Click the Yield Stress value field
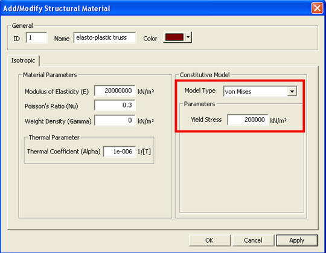Viewport: 326px width, 253px height. point(248,120)
